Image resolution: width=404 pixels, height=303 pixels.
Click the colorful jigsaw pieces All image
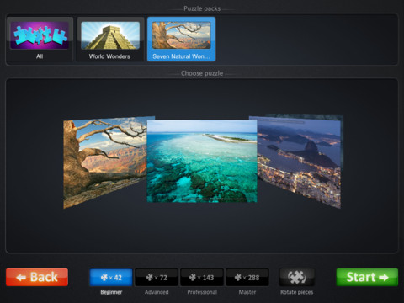[40, 35]
